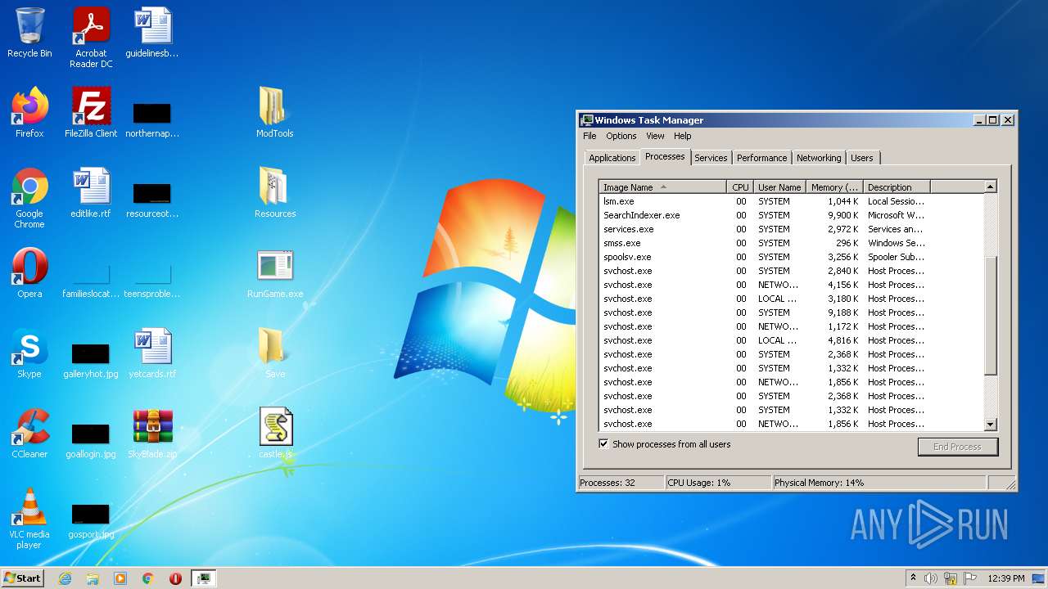Select the teensproble desktop file

click(152, 280)
